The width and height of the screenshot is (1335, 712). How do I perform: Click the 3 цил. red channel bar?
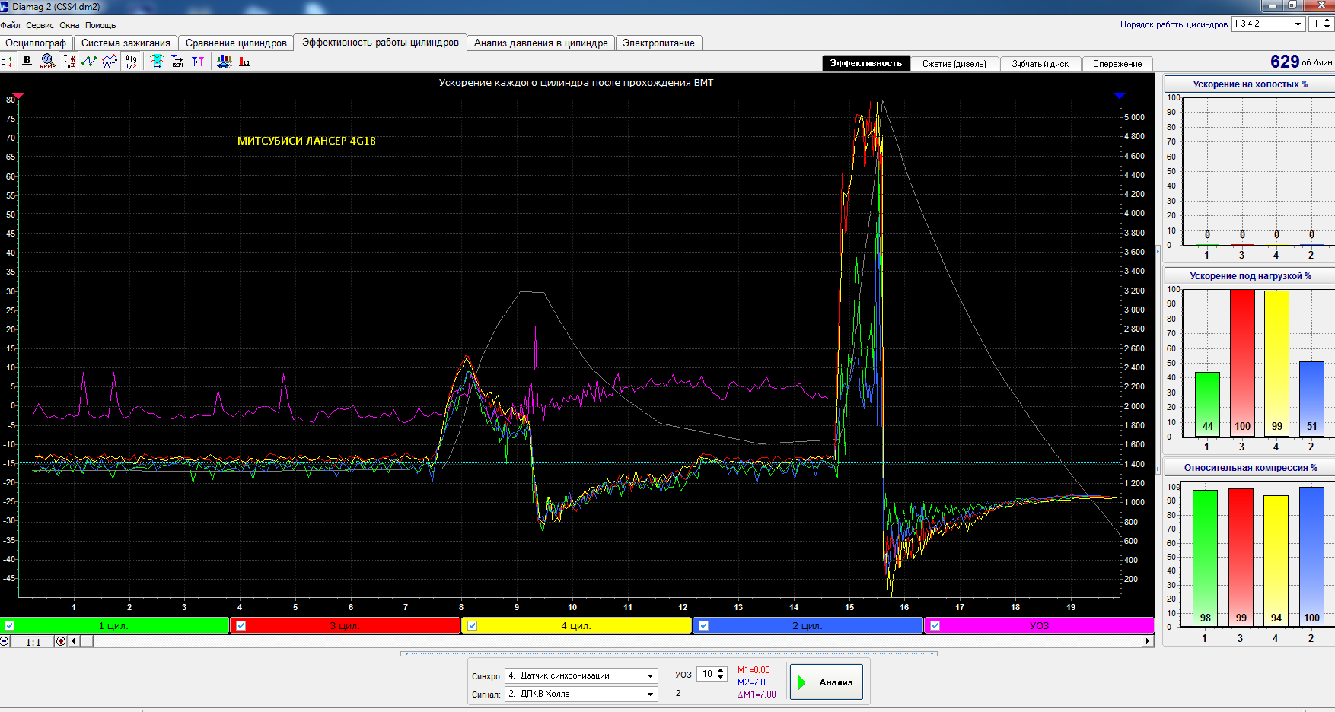tap(346, 625)
